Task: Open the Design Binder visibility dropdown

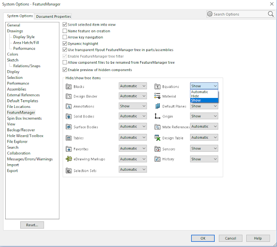Action: 133,96
